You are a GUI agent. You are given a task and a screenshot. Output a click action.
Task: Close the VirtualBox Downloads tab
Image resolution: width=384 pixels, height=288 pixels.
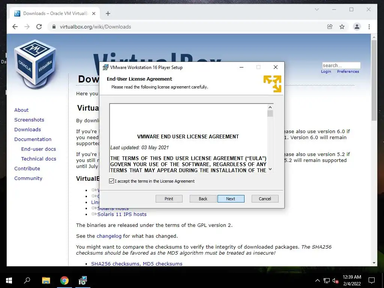pyautogui.click(x=93, y=13)
